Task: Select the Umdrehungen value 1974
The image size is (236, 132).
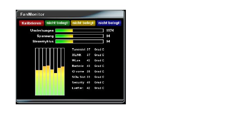Action: 110,30
